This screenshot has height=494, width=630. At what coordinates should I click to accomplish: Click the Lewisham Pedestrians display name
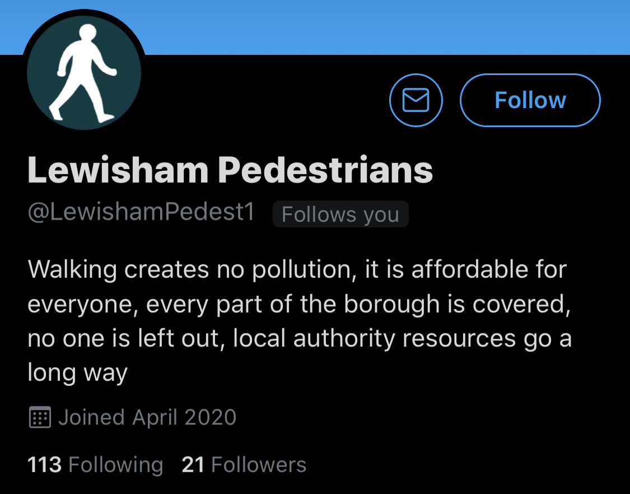point(230,170)
